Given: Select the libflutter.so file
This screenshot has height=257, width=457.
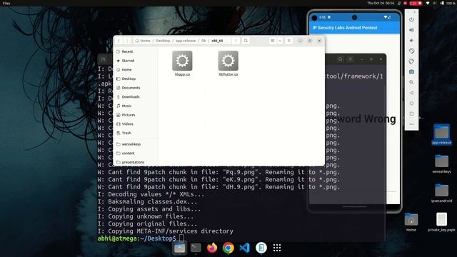Looking at the screenshot, I should 228,64.
